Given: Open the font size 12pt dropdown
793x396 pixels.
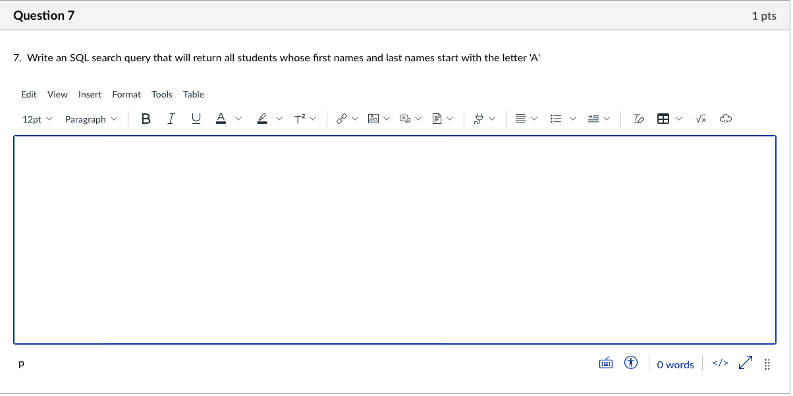Looking at the screenshot, I should tap(37, 119).
